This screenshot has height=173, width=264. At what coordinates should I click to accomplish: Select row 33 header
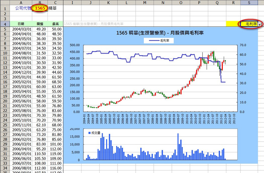[5, 163]
